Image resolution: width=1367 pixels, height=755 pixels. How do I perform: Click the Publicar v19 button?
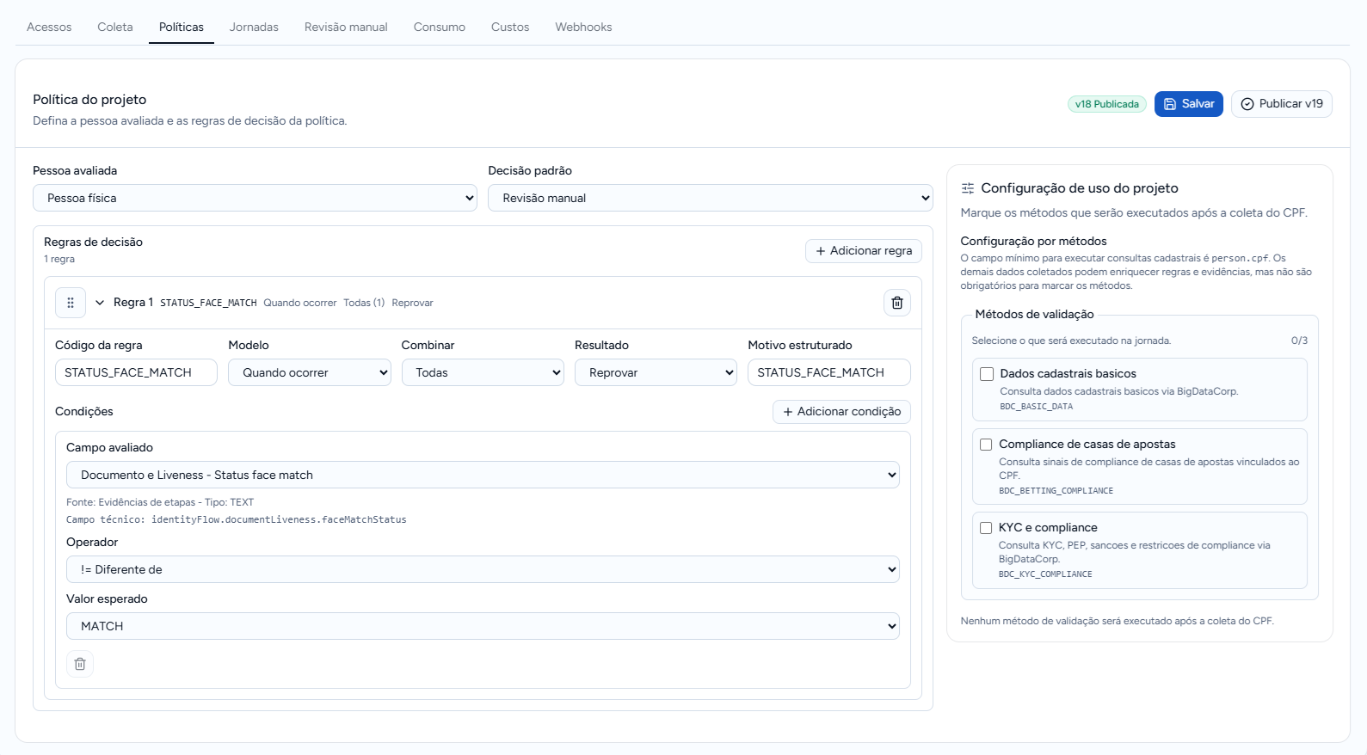(x=1282, y=104)
